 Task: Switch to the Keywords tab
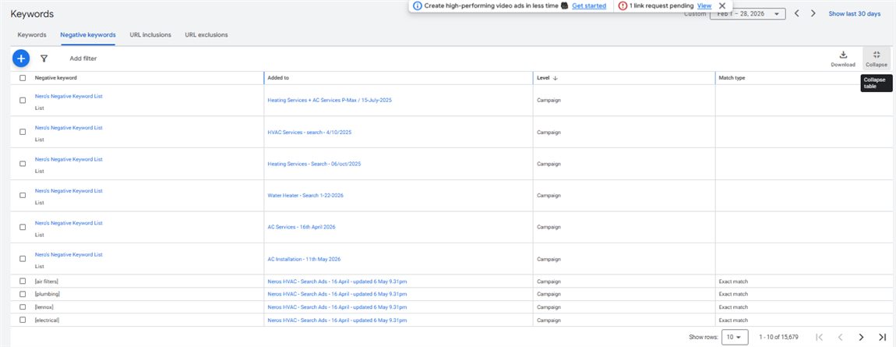[x=32, y=35]
